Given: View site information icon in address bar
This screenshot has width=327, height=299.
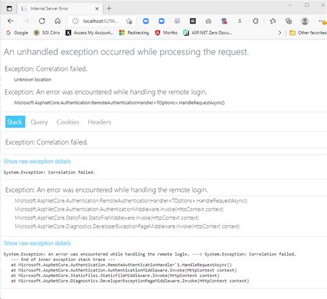Looking at the screenshot, I should [x=75, y=21].
